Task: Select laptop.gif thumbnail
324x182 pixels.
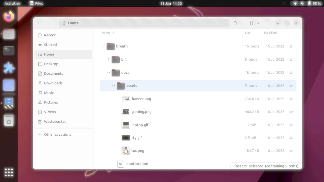Action: tap(126, 125)
